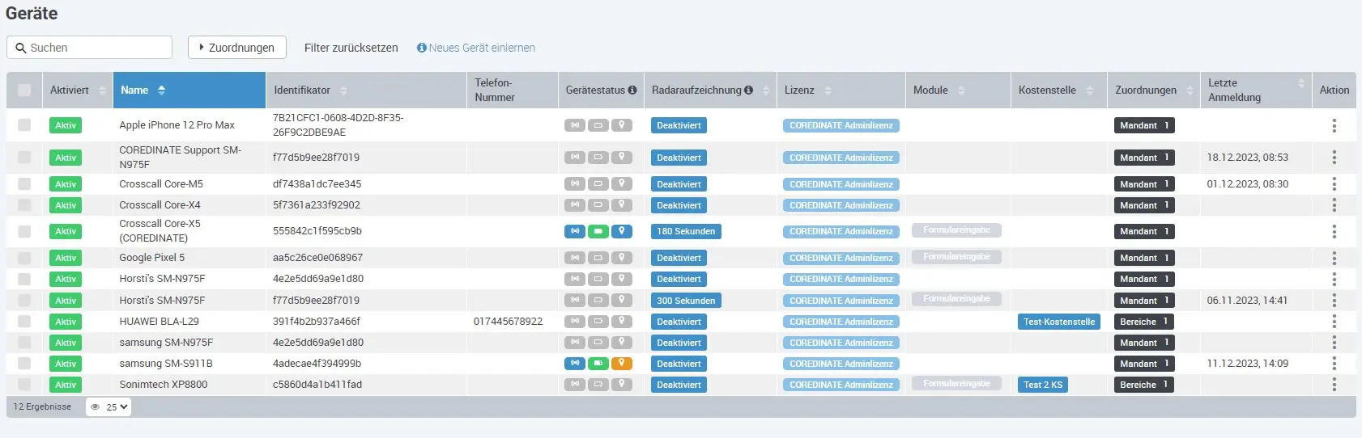1362x438 pixels.
Task: Open action menu for Google Pixel 5
Action: [x=1334, y=258]
